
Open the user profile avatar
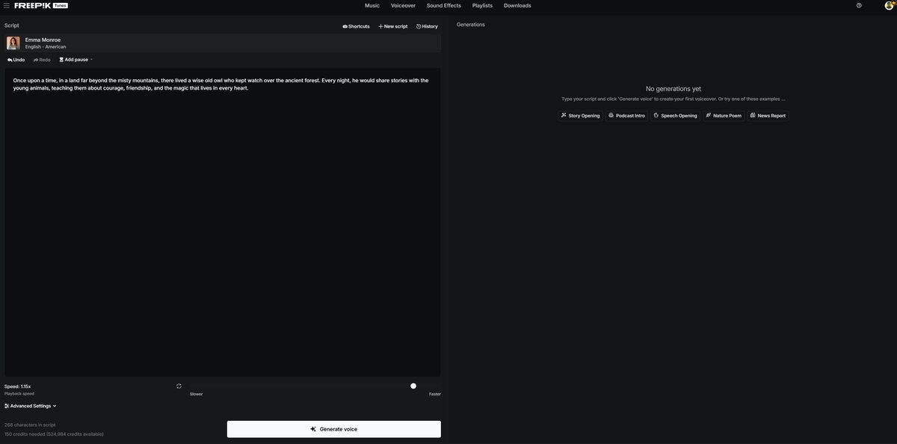tap(890, 5)
